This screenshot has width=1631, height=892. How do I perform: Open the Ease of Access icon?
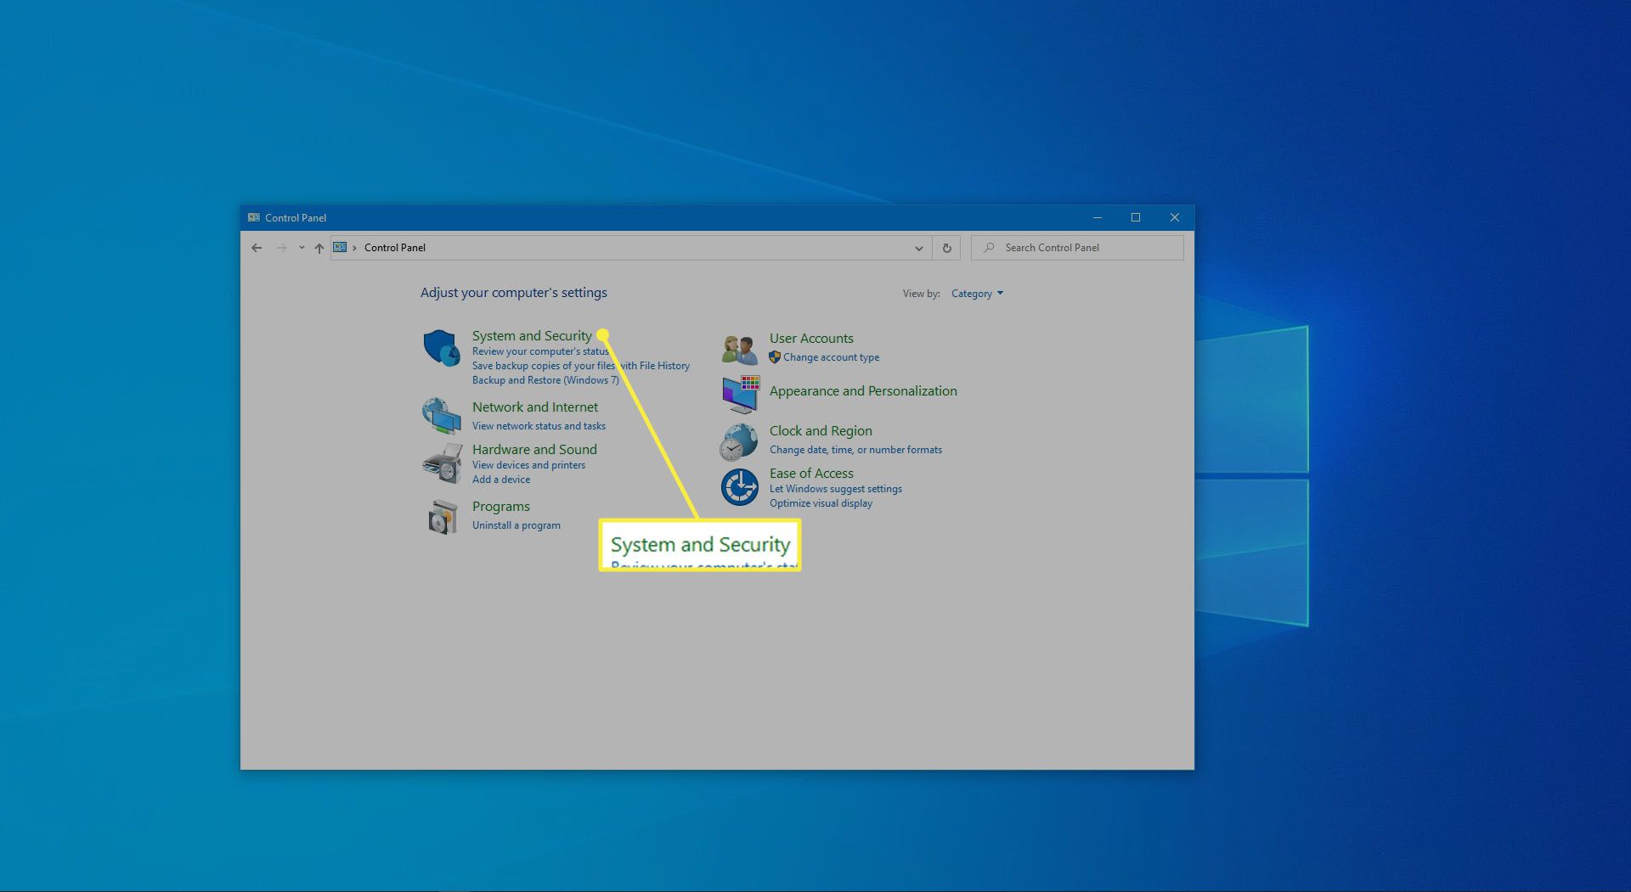point(740,487)
